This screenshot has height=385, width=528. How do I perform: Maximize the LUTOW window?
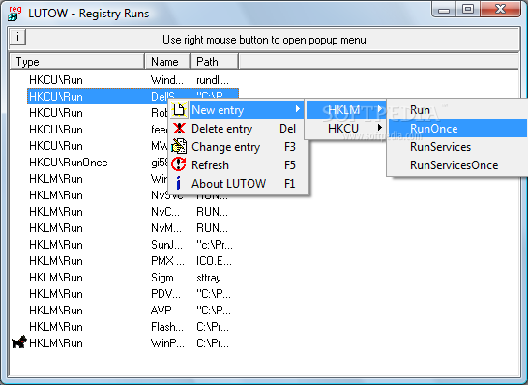point(468,9)
